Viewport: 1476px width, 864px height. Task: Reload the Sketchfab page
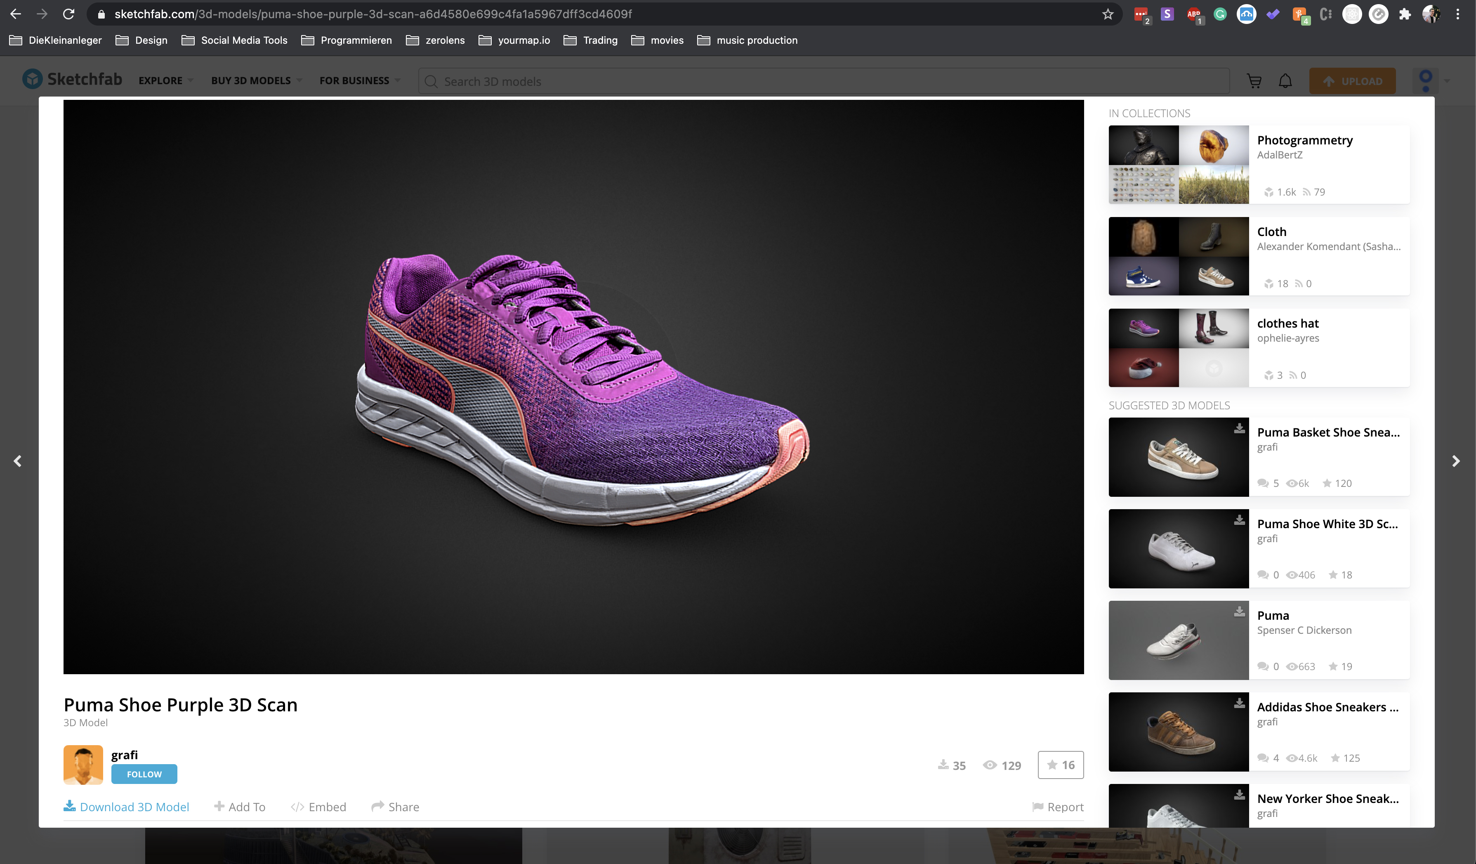(x=68, y=14)
